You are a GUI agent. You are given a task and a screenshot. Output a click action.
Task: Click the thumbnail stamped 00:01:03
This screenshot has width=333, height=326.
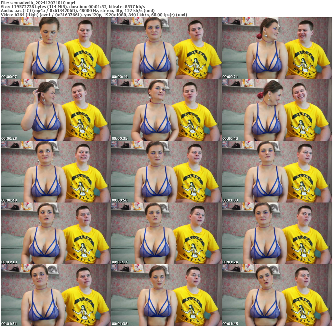(x=276, y=172)
